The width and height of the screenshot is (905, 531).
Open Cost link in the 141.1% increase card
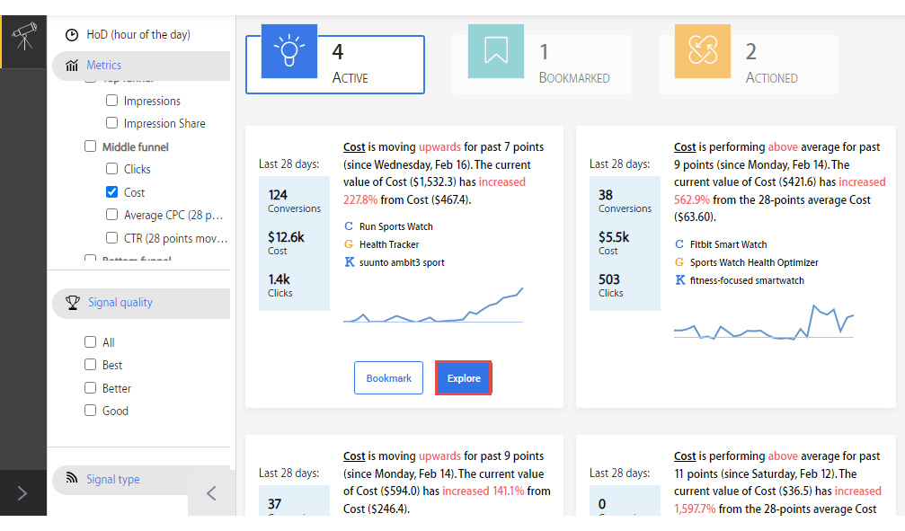pos(354,456)
